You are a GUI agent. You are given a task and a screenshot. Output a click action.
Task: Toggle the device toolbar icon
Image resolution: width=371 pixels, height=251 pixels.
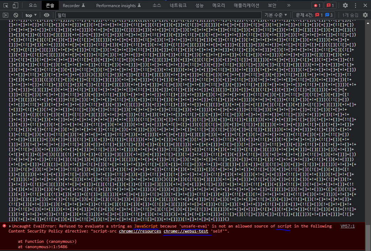click(15, 5)
